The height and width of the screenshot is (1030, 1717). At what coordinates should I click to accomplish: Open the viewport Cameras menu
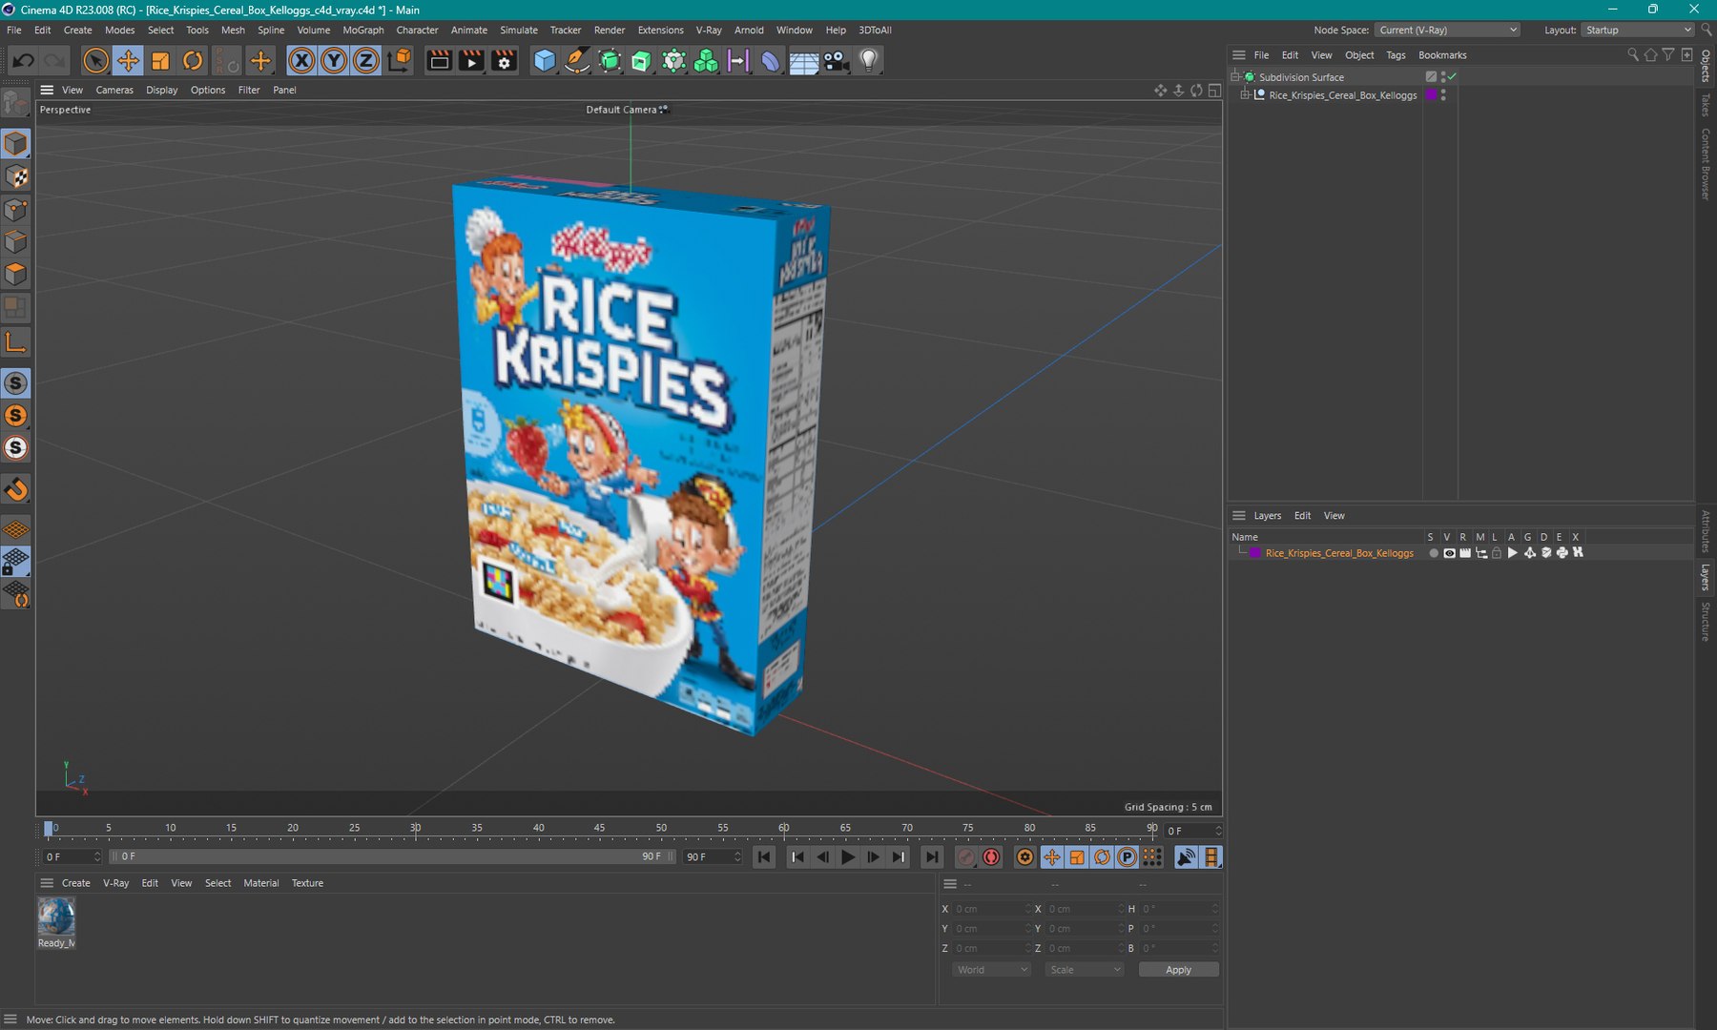coord(114,91)
